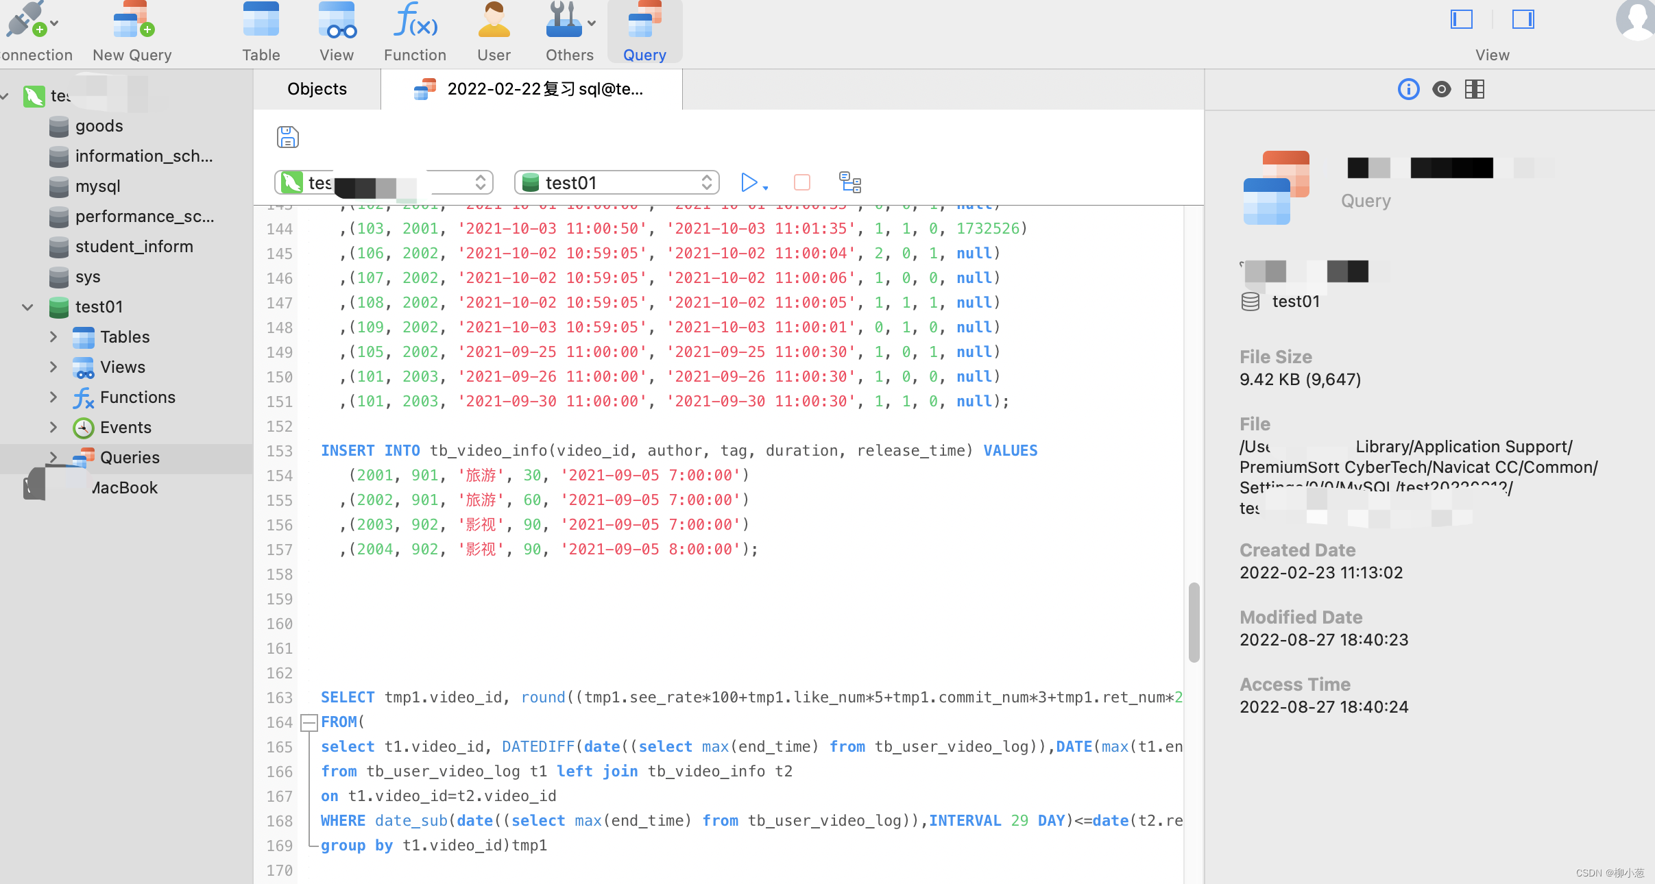
Task: Click the Others icon in toolbar
Action: click(569, 33)
